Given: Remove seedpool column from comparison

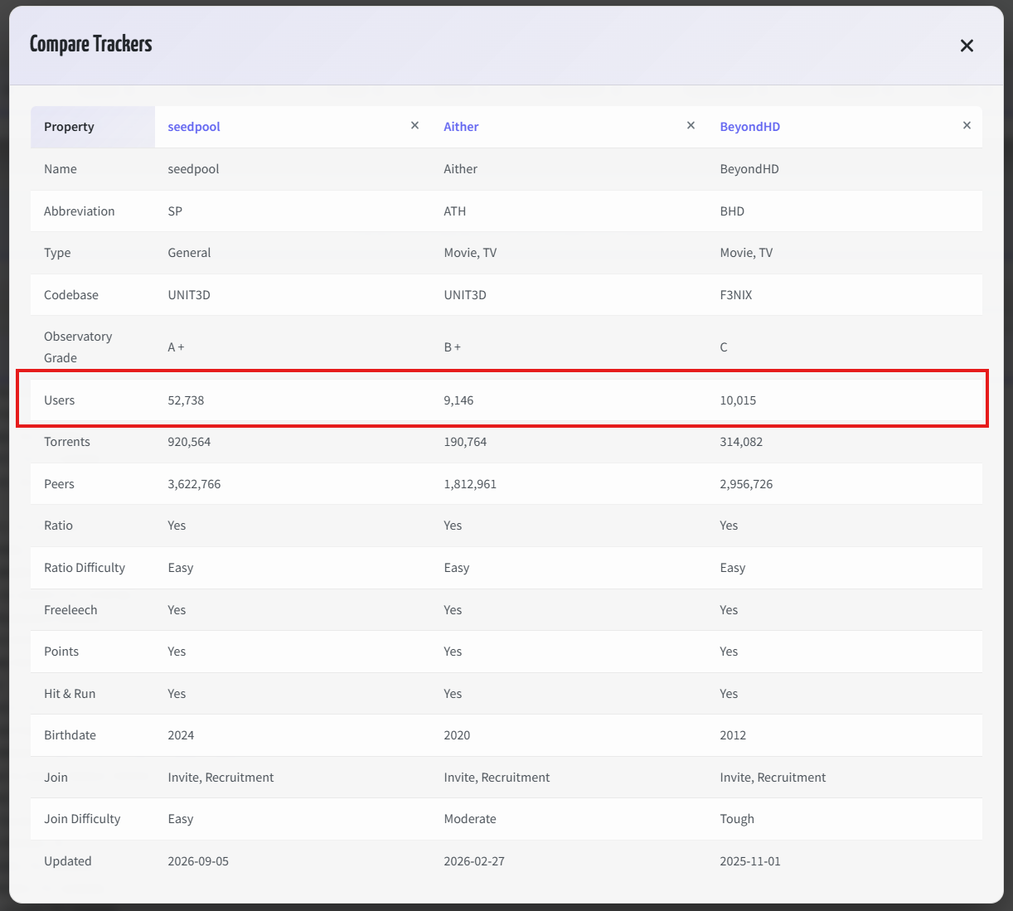Looking at the screenshot, I should coord(414,126).
